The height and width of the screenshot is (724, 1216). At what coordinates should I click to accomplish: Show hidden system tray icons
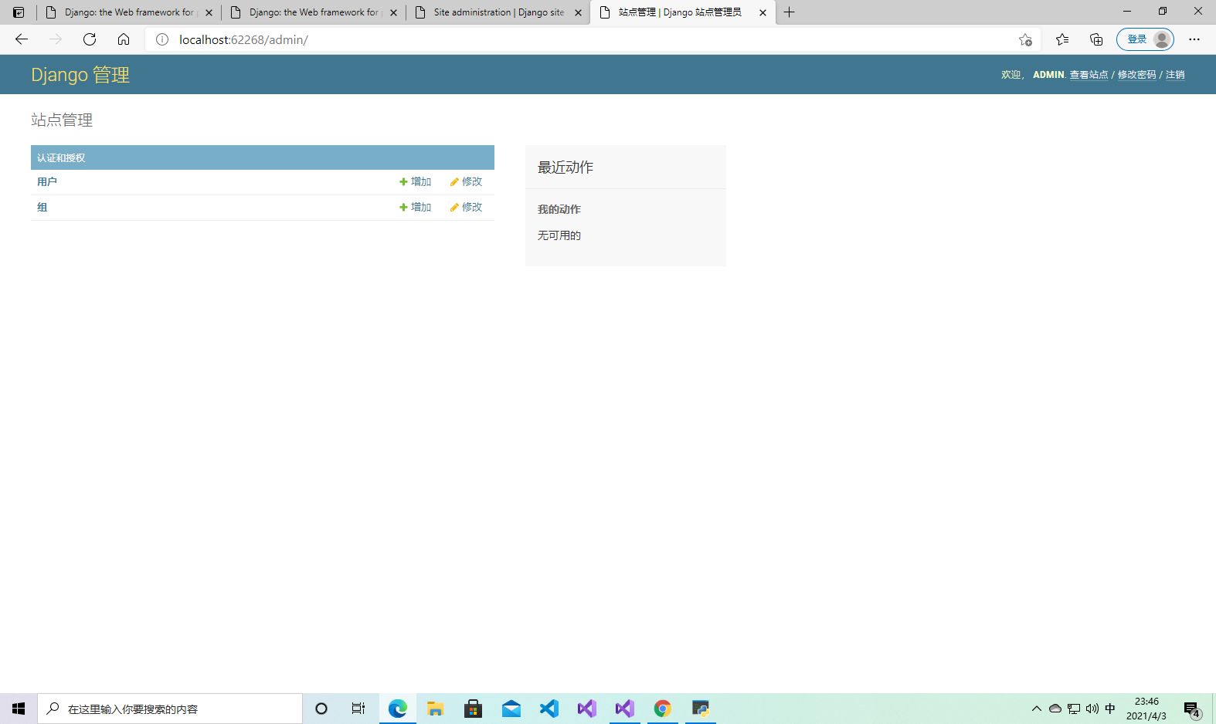pyautogui.click(x=1037, y=709)
